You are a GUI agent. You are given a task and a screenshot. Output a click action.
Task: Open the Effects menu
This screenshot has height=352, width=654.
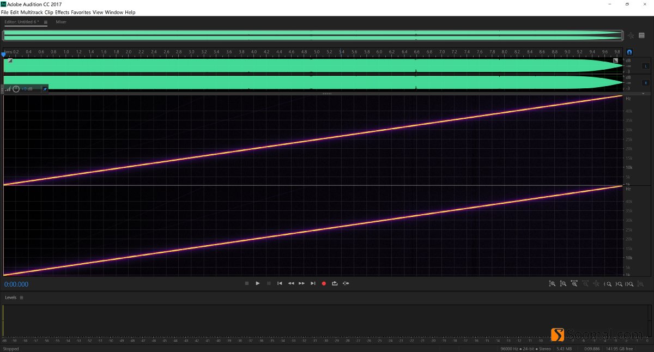click(x=62, y=12)
